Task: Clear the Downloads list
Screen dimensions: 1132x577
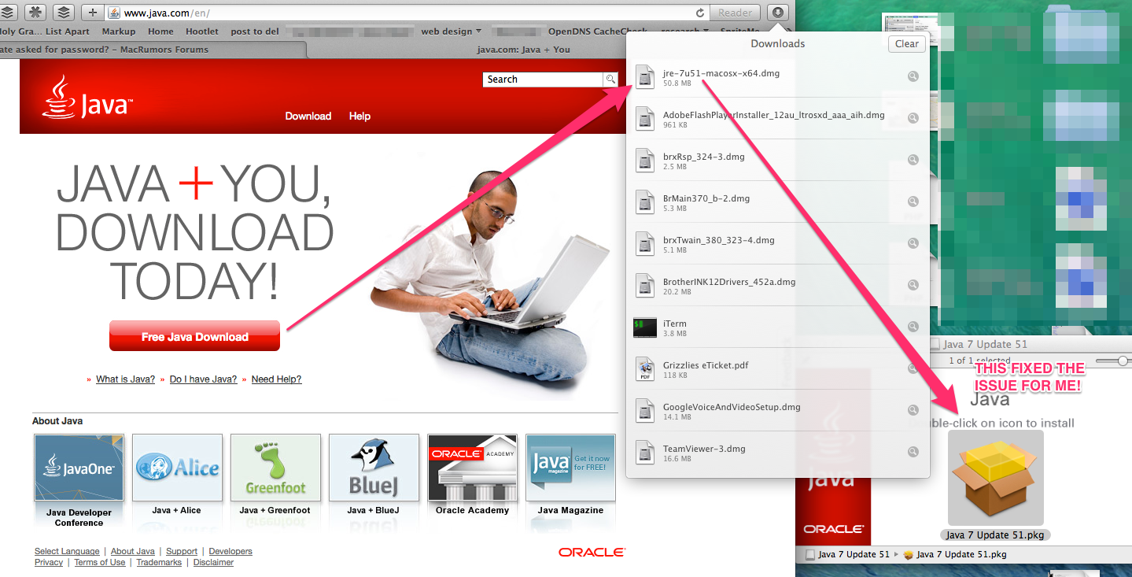Action: tap(906, 44)
